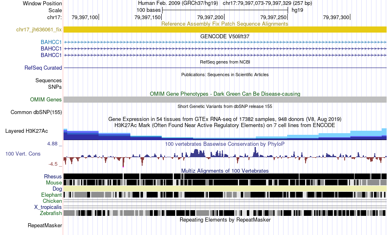The image size is (387, 235).
Task: Select the Chicken alignment row label
Action: (x=52, y=201)
